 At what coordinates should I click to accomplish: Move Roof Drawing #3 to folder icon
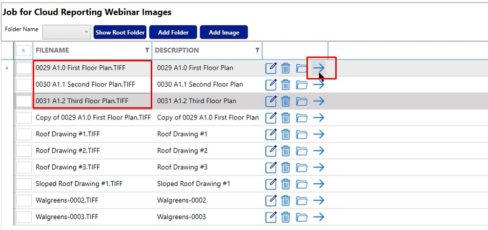(x=301, y=167)
